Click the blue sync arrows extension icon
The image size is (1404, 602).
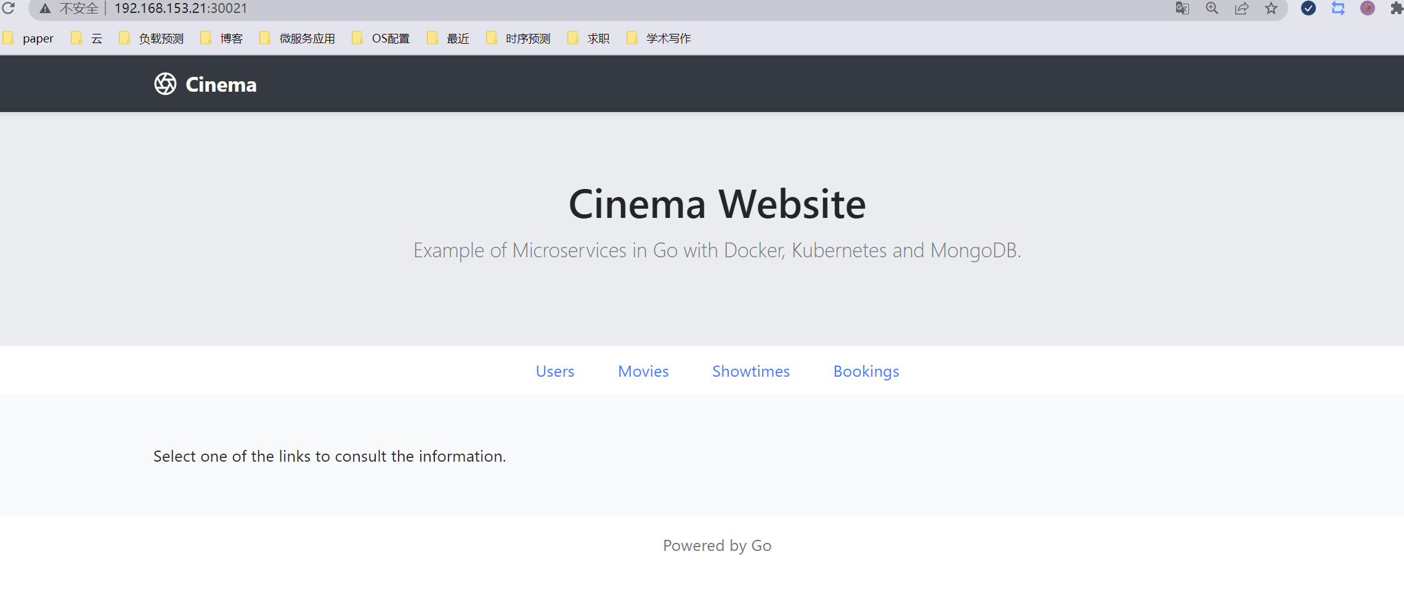coord(1338,8)
